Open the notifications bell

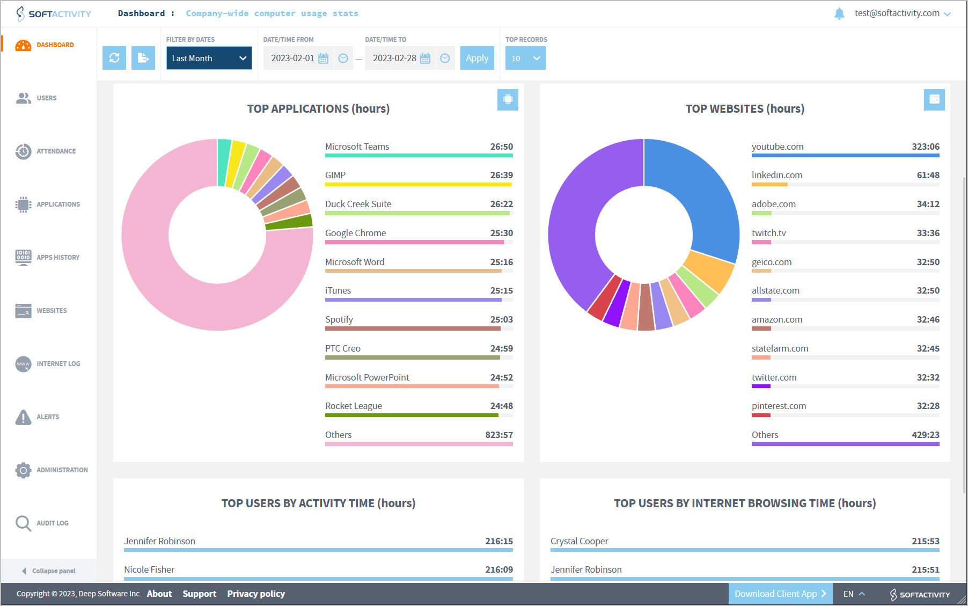[x=839, y=13]
